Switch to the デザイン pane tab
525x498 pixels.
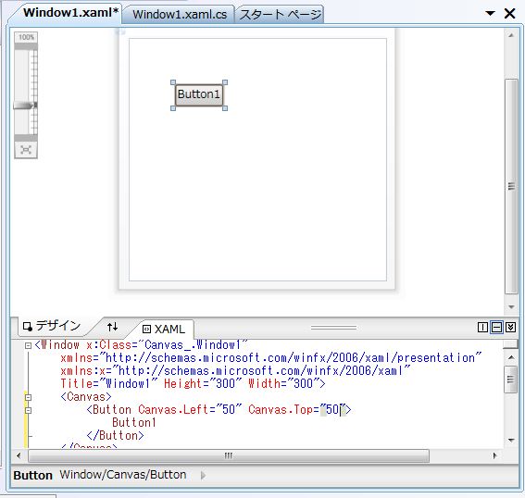point(52,326)
